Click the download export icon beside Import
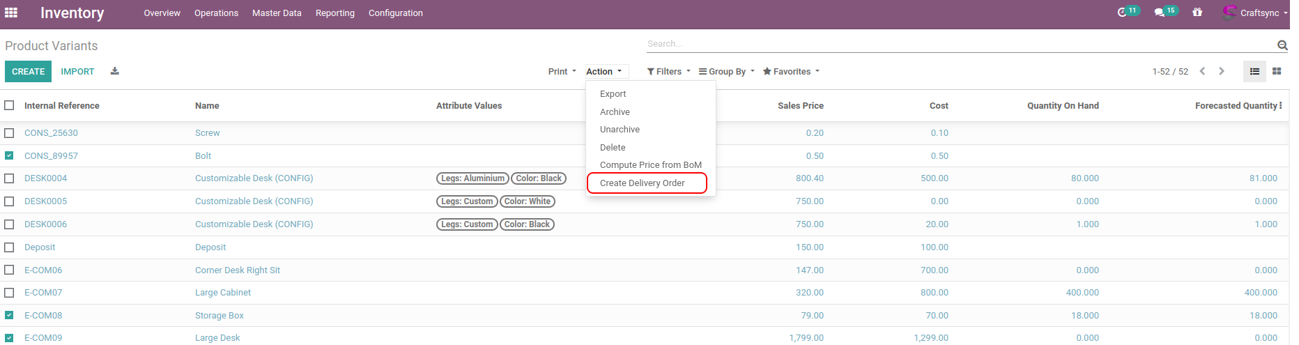Image resolution: width=1299 pixels, height=345 pixels. (115, 71)
